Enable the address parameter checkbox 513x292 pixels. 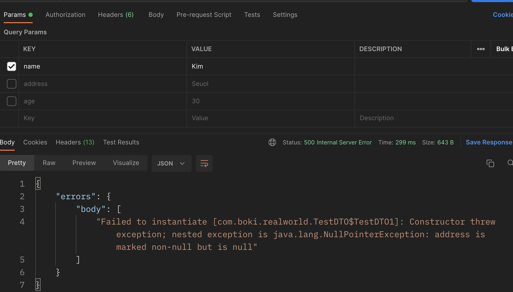pyautogui.click(x=12, y=84)
